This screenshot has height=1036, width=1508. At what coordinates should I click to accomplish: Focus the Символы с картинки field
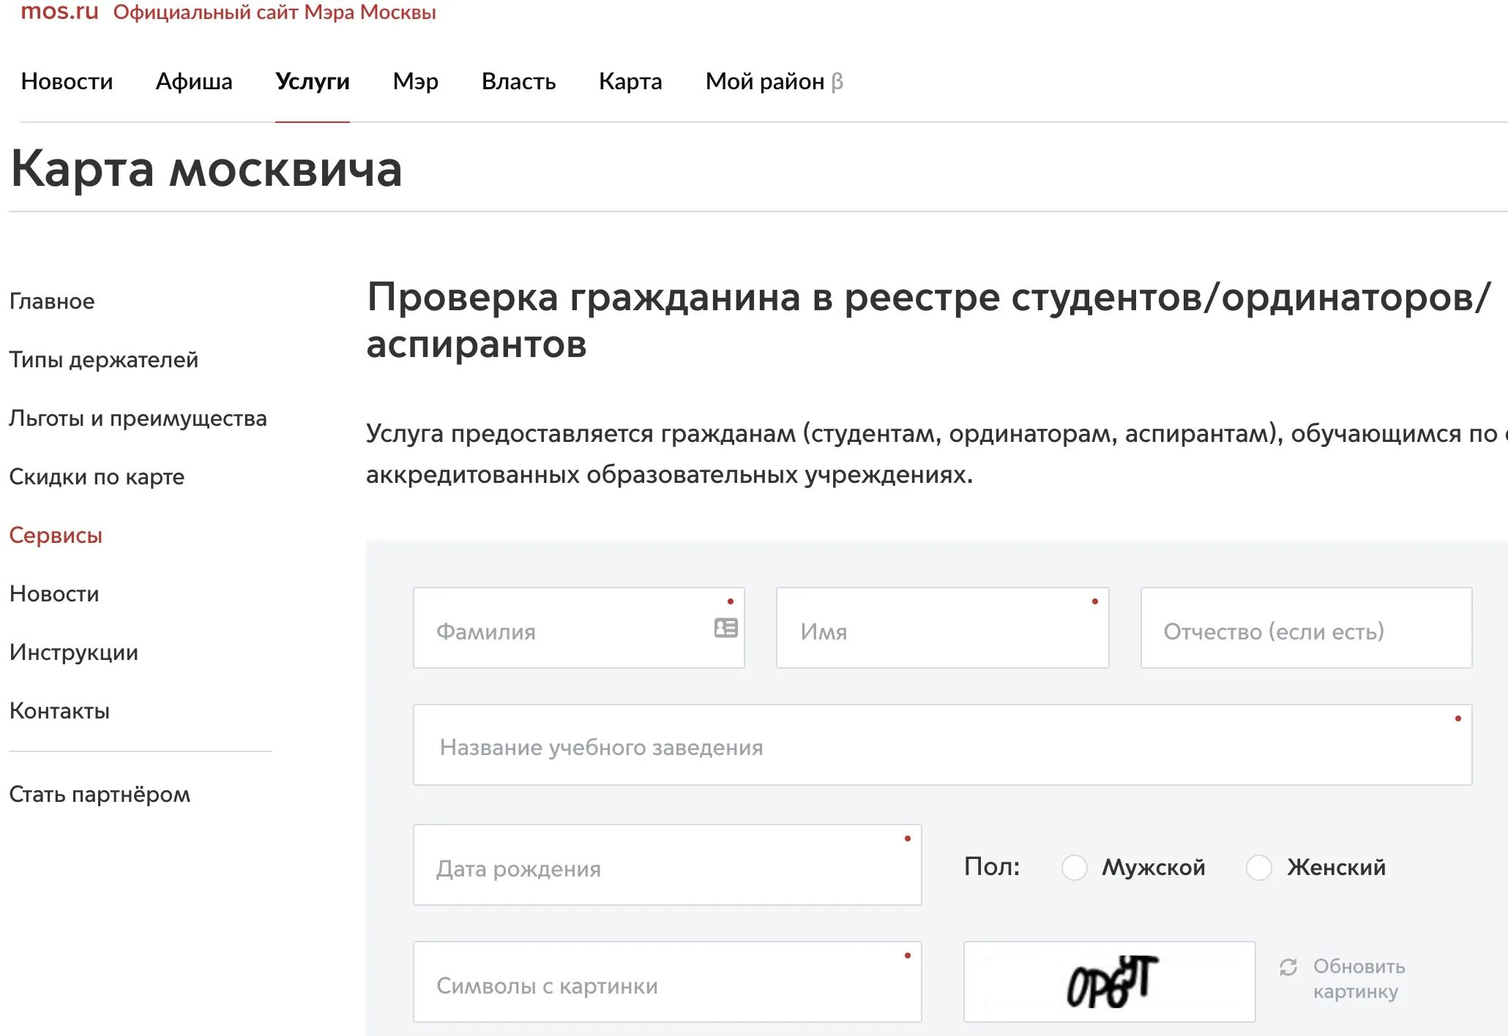pos(667,982)
